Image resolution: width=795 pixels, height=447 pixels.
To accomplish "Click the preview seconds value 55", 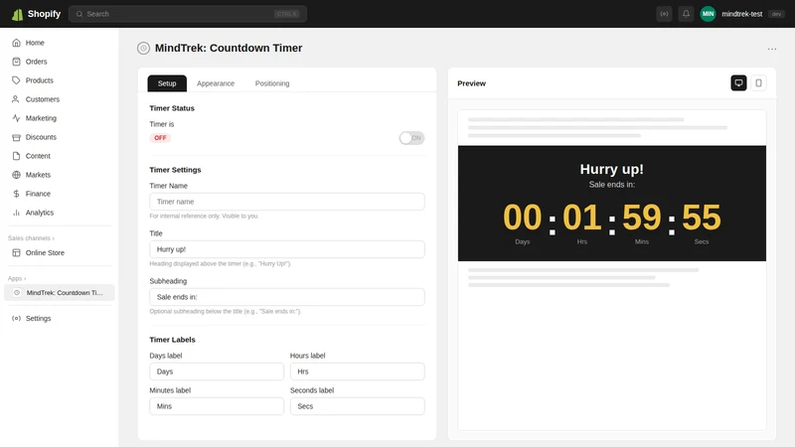I will click(702, 218).
